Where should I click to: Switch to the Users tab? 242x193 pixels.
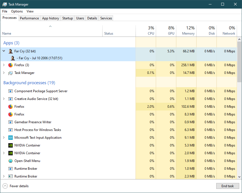(x=80, y=18)
